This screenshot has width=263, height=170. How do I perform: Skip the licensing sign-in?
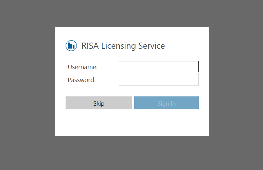coord(99,103)
